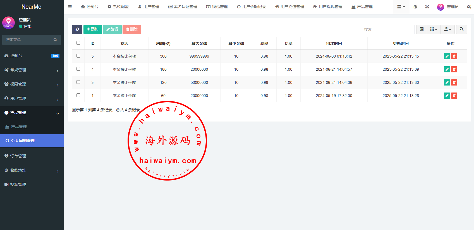This screenshot has height=230, width=474.
Task: Click the red delete icon for row ID 4
Action: click(x=454, y=69)
